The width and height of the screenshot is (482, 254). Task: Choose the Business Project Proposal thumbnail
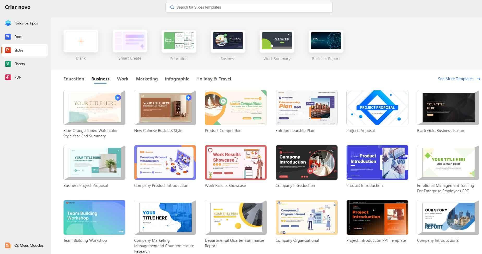click(94, 162)
